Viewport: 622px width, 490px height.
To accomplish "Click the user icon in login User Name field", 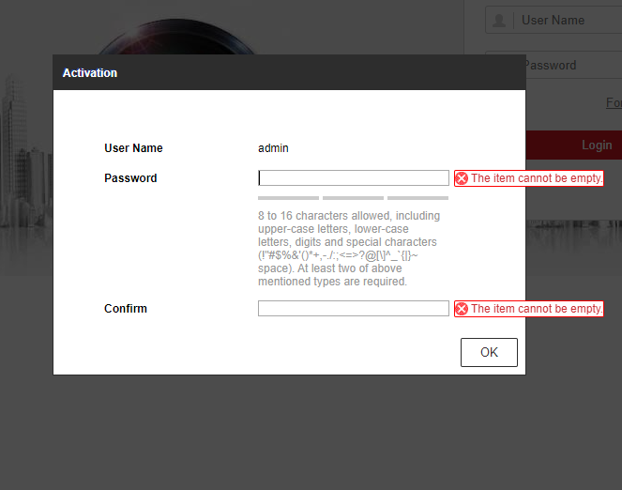I will 499,21.
